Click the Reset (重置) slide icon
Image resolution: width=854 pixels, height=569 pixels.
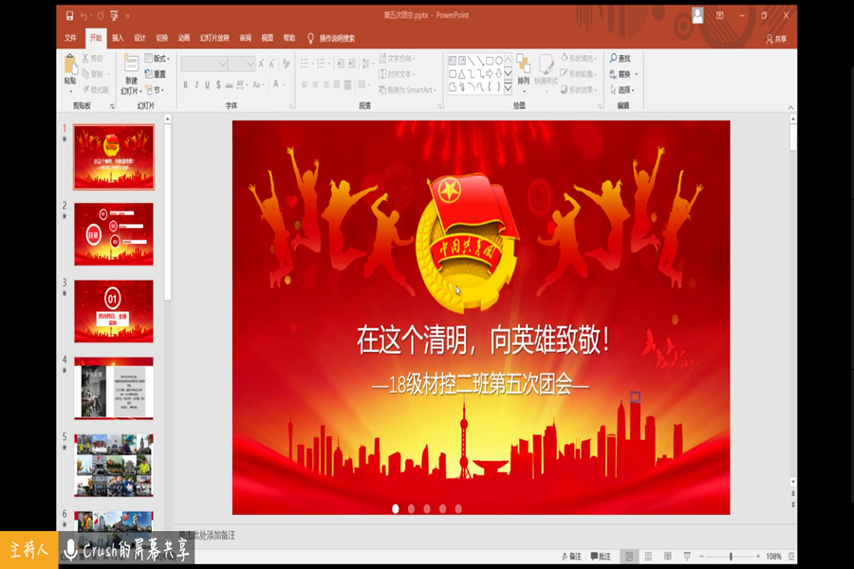tap(149, 74)
